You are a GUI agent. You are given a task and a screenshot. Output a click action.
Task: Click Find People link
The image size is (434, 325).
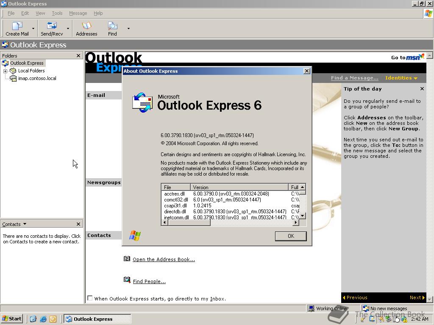point(149,281)
